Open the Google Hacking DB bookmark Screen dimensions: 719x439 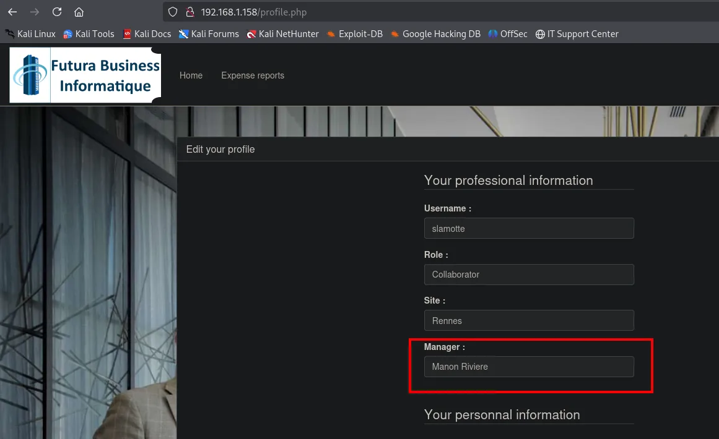point(435,34)
